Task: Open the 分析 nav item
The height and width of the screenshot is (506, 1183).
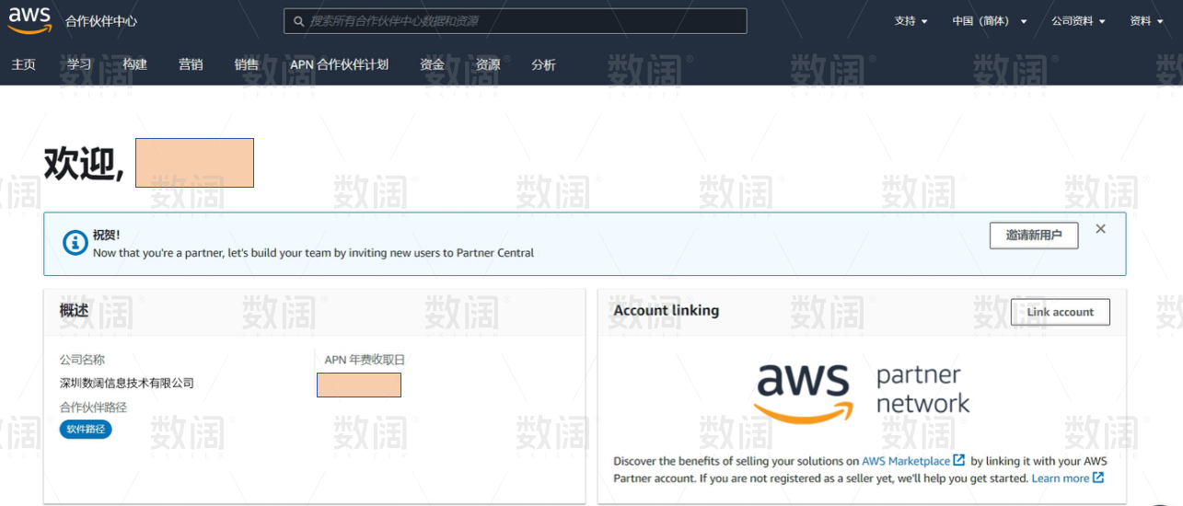Action: [x=544, y=64]
